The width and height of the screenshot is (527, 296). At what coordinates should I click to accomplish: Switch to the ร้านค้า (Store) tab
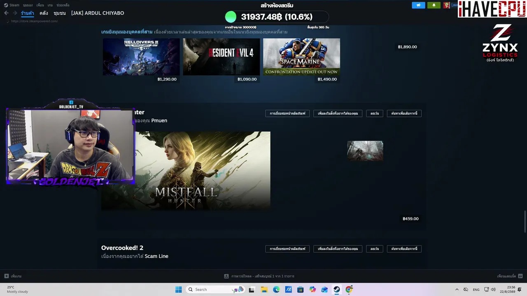pyautogui.click(x=28, y=13)
